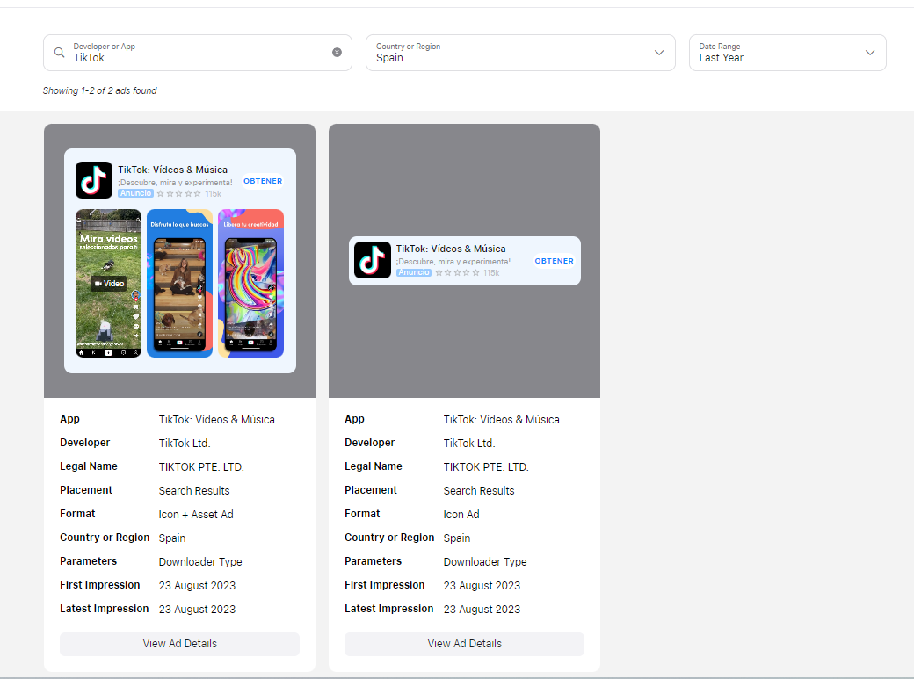Click the TikTok logo in the Icon + Asset ad
The height and width of the screenshot is (679, 914).
click(94, 180)
